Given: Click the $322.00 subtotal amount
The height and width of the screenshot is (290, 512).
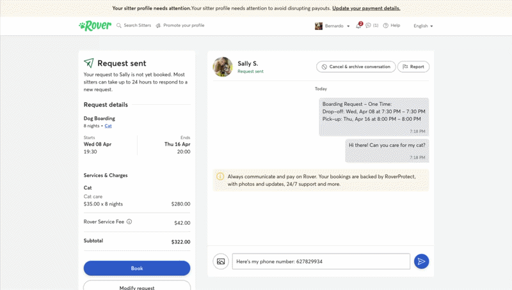Looking at the screenshot, I should tap(180, 242).
